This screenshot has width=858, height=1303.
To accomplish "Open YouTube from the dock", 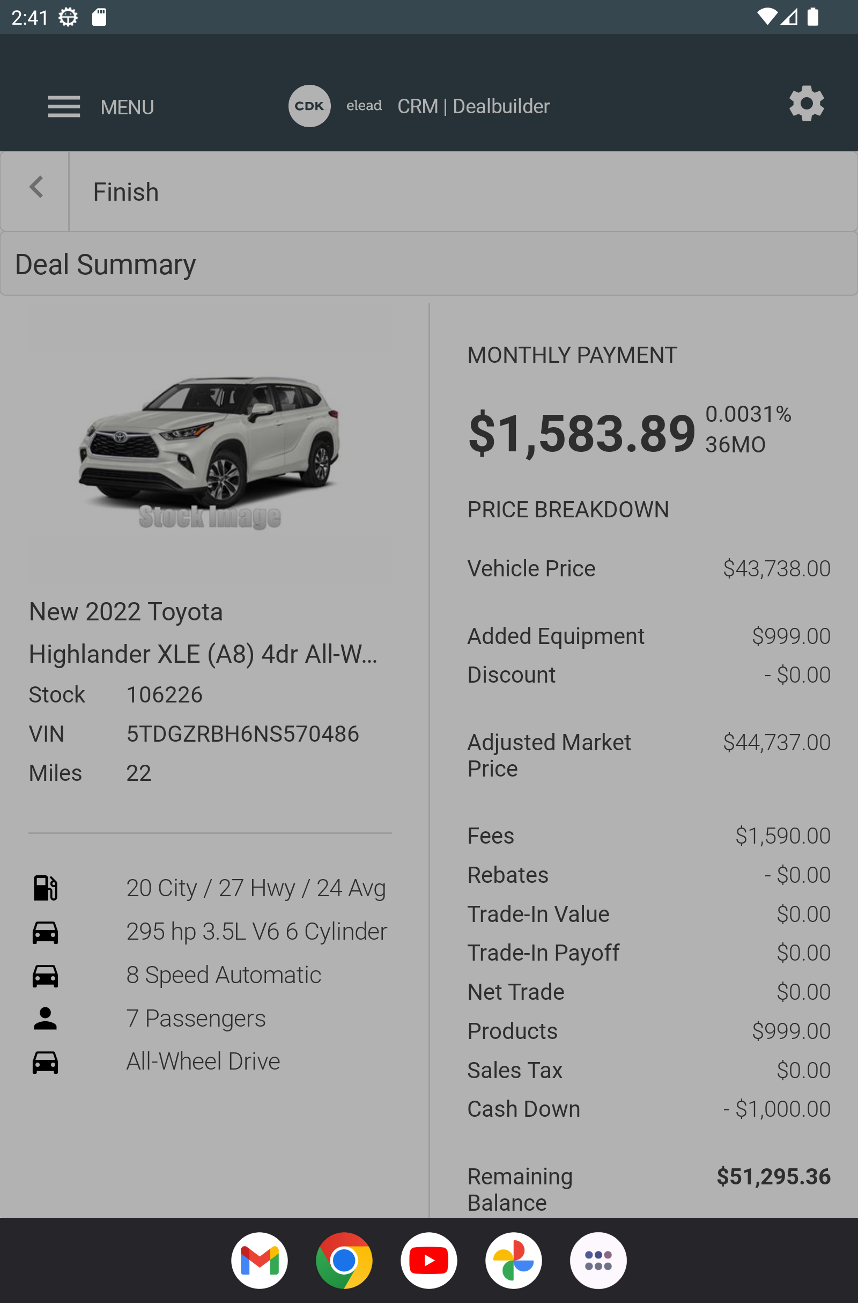I will (429, 1260).
